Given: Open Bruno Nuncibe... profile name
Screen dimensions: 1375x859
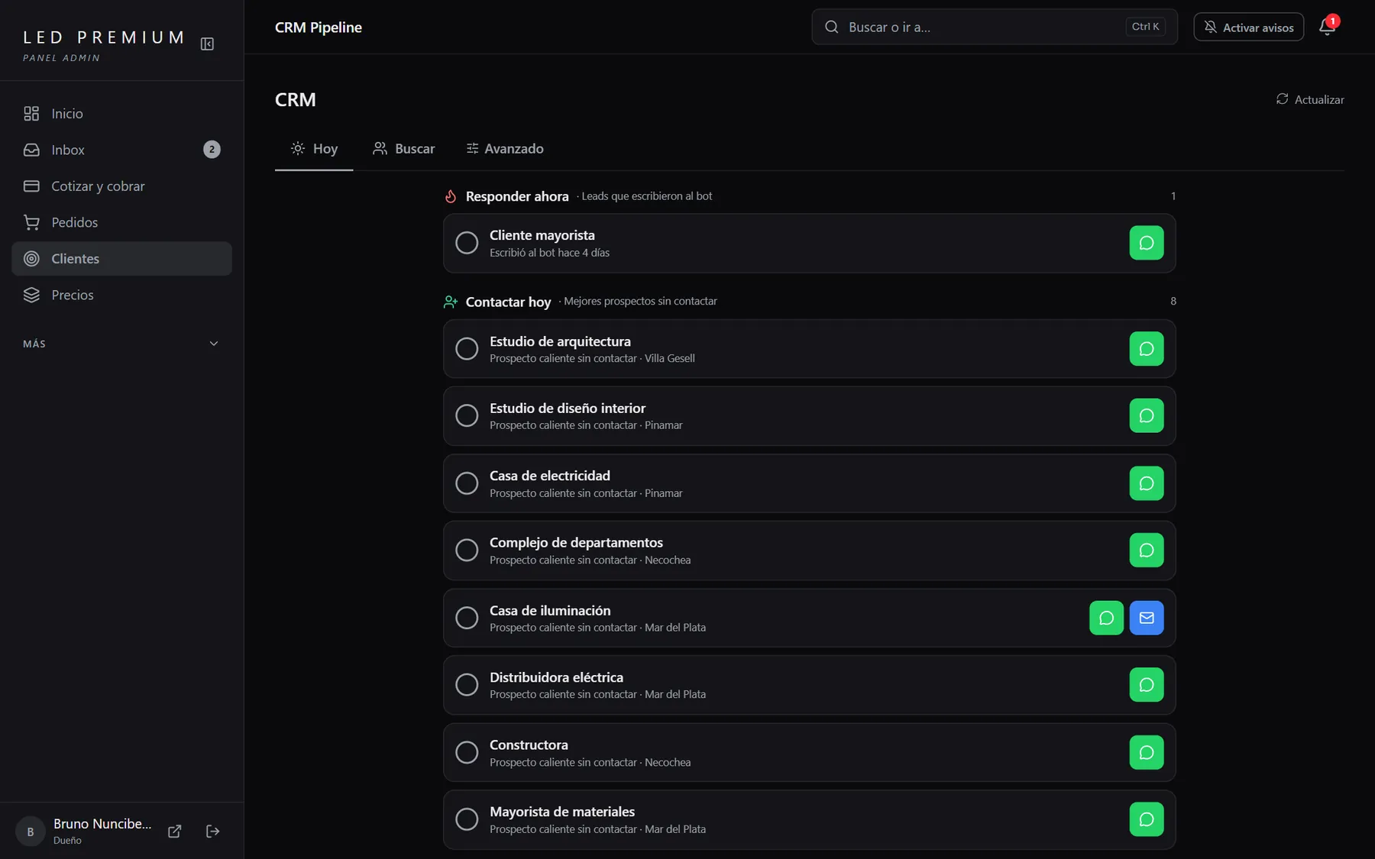Looking at the screenshot, I should click(x=102, y=824).
